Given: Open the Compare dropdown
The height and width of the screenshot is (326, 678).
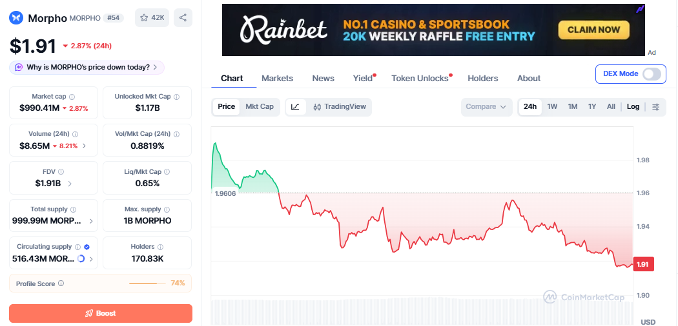Looking at the screenshot, I should pos(486,107).
